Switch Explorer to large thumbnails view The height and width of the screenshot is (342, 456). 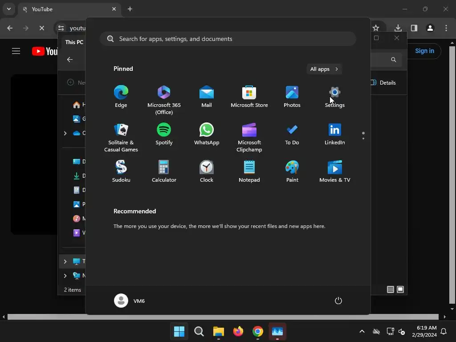(400, 289)
